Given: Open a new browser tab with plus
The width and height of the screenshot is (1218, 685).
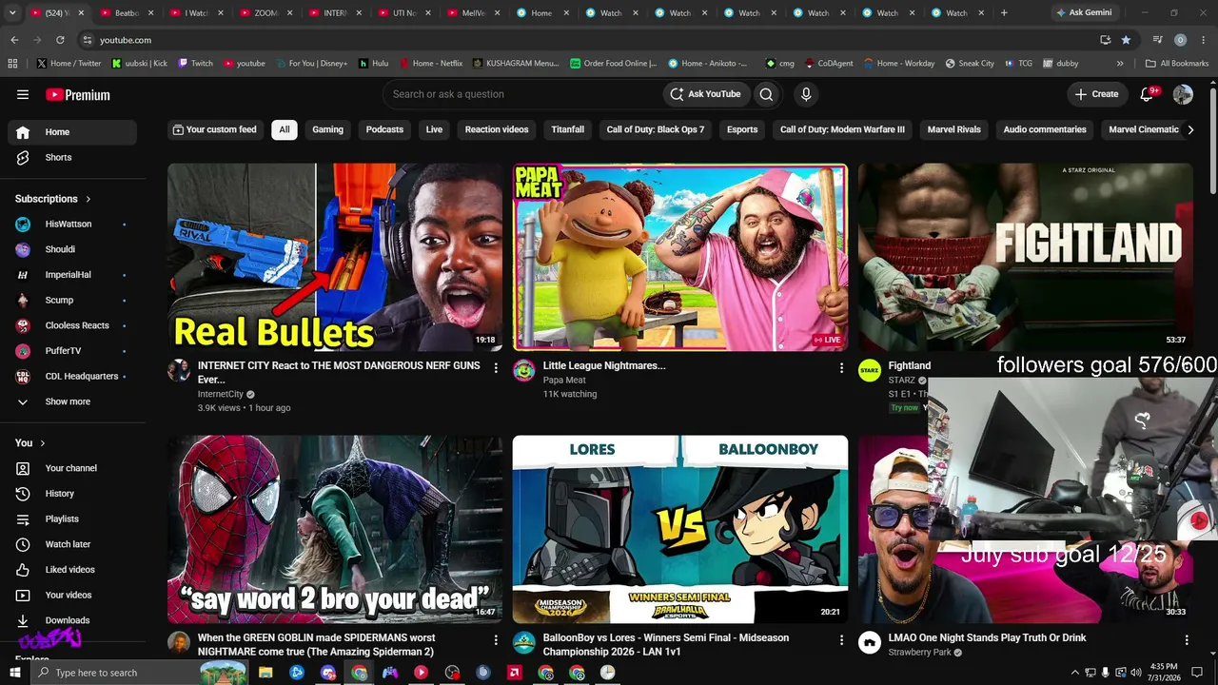Looking at the screenshot, I should coord(1004,13).
